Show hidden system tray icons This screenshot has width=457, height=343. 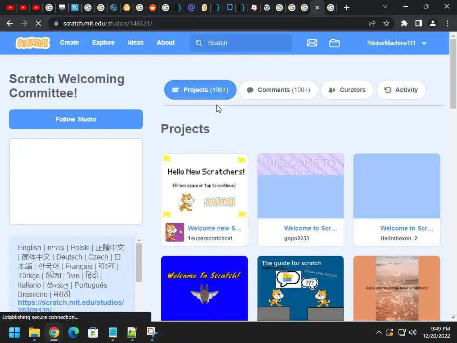tap(378, 332)
